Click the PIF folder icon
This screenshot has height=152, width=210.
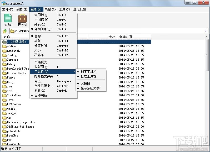pyautogui.click(x=4, y=140)
